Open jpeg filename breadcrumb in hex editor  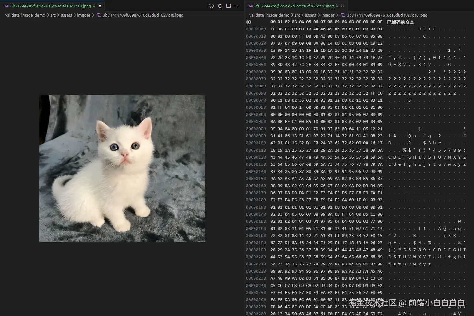click(x=387, y=15)
